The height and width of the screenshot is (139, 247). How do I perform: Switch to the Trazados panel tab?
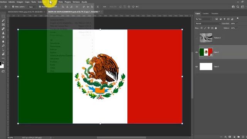pos(215,14)
